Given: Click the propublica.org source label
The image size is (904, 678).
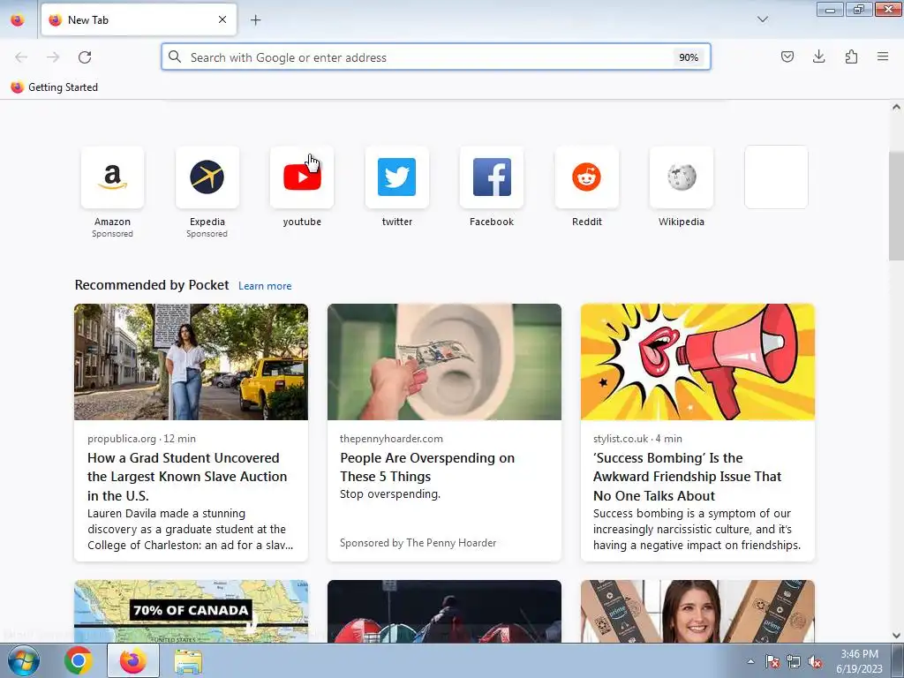Looking at the screenshot, I should (122, 439).
